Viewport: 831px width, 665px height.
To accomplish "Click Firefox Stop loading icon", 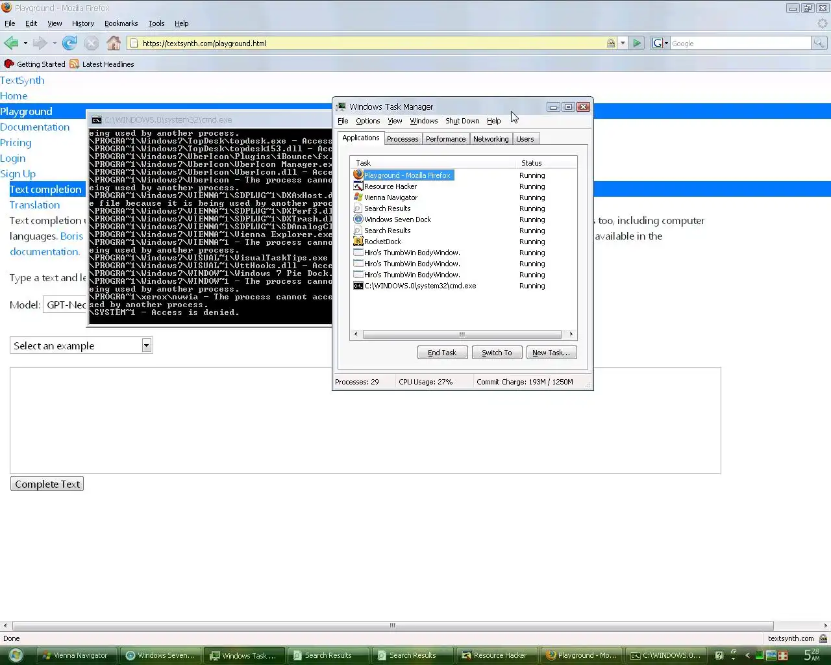I will tap(92, 44).
